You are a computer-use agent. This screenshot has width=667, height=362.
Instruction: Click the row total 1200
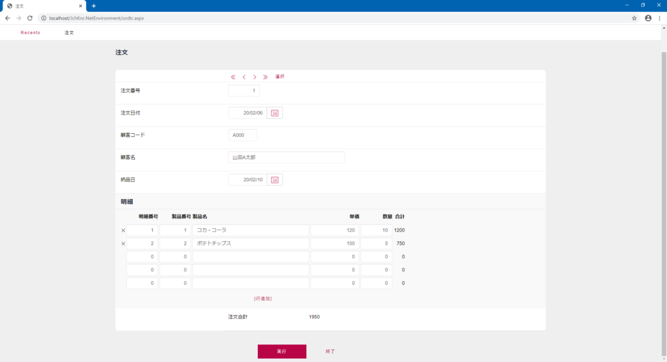pyautogui.click(x=399, y=230)
